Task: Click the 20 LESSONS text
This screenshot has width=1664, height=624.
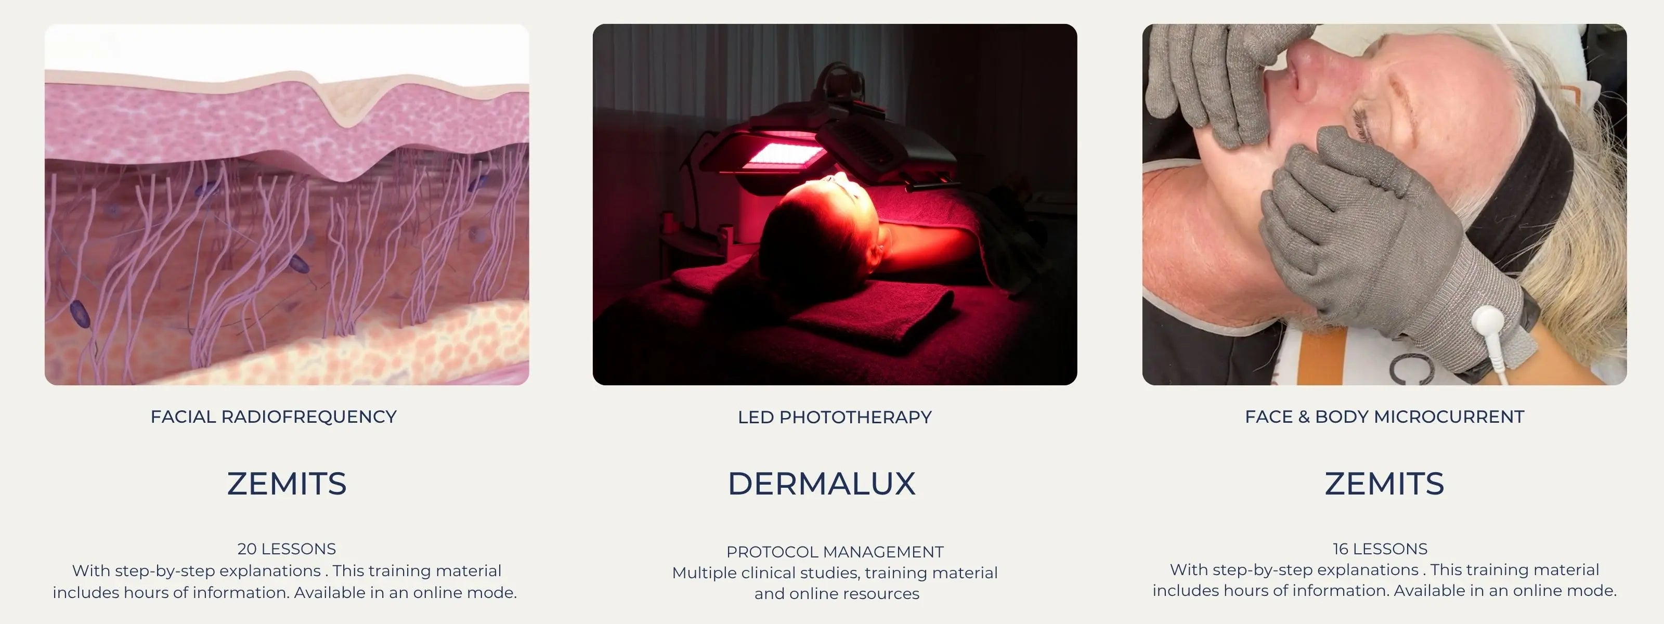Action: point(287,549)
